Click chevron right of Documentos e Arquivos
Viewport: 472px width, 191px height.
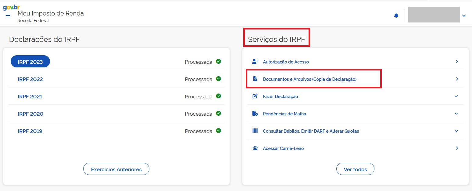click(457, 79)
